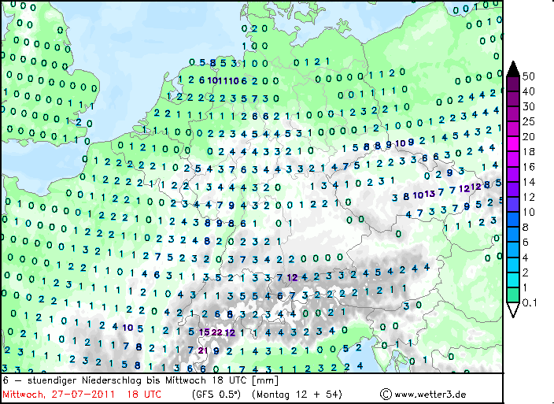
Task: Click the white triangle below the legend
Action: 513,309
